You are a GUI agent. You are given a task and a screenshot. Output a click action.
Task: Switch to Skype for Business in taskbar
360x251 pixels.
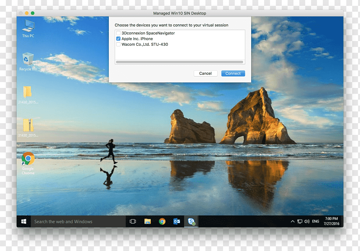191,221
